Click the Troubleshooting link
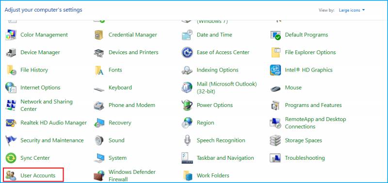This screenshot has height=183, width=388. (x=305, y=158)
